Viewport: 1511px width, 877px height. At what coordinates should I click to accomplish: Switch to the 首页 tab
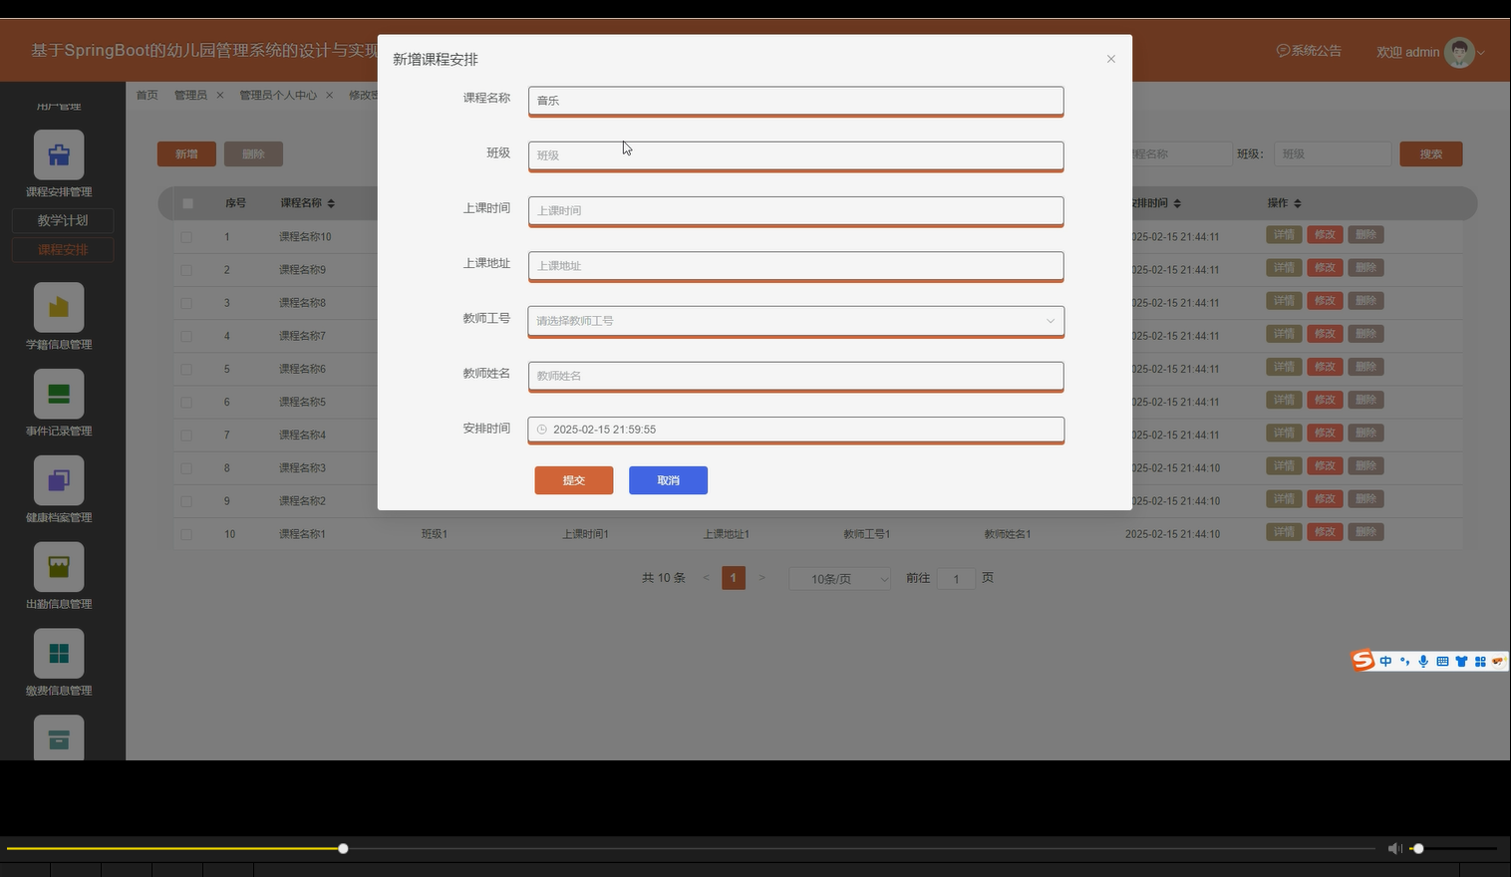click(x=147, y=96)
